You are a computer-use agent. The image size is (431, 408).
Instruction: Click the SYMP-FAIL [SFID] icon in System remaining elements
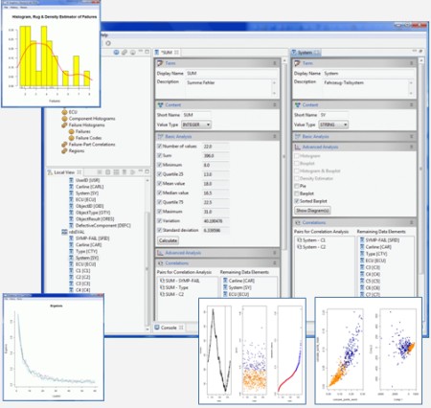coord(362,240)
